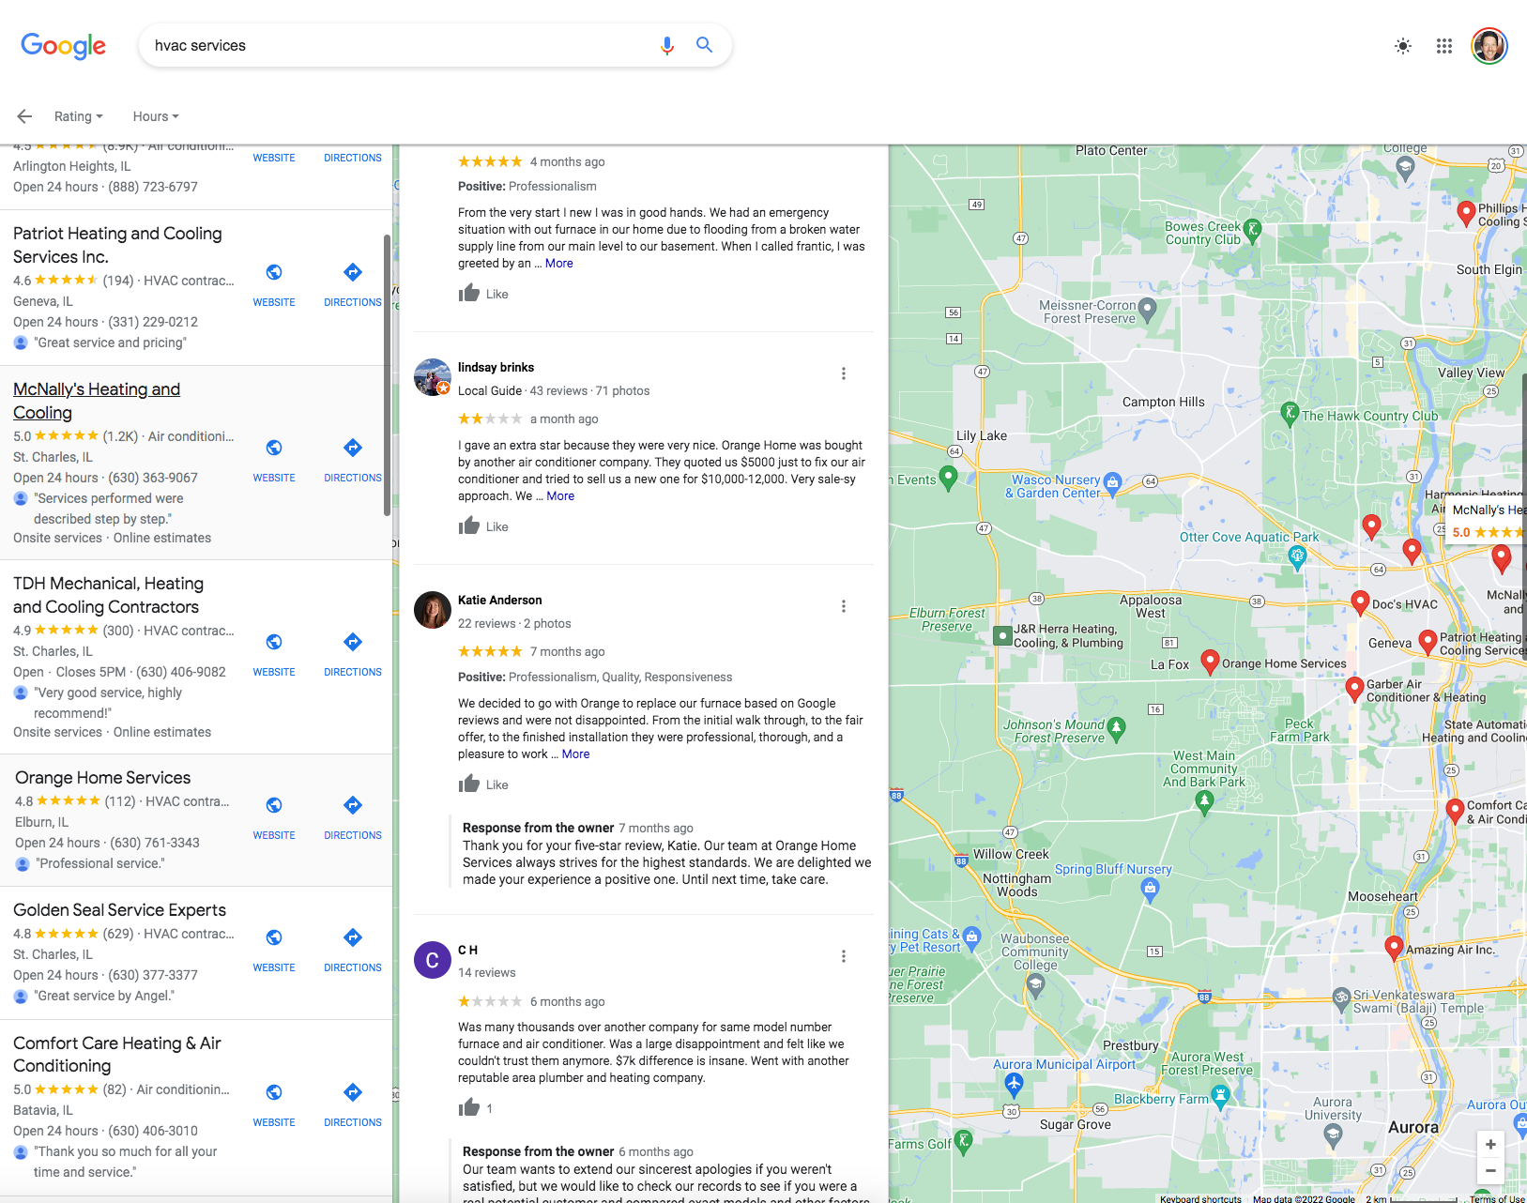Open Comfort Care Heating & Air Conditioning listing
This screenshot has width=1527, height=1203.
[116, 1054]
